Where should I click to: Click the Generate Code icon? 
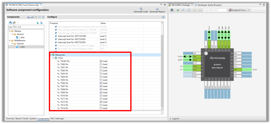pos(141,9)
